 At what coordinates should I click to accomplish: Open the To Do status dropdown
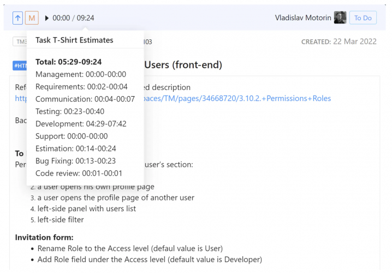click(363, 18)
